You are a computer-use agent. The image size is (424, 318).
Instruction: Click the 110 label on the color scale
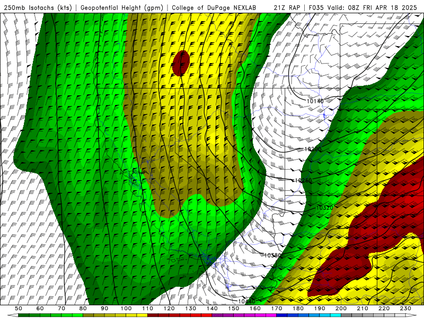148,308
